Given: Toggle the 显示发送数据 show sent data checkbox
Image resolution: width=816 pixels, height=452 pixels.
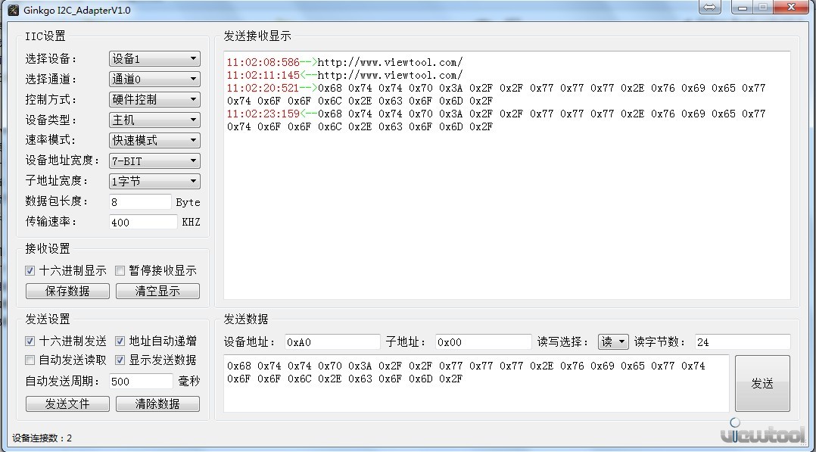Looking at the screenshot, I should coord(119,359).
